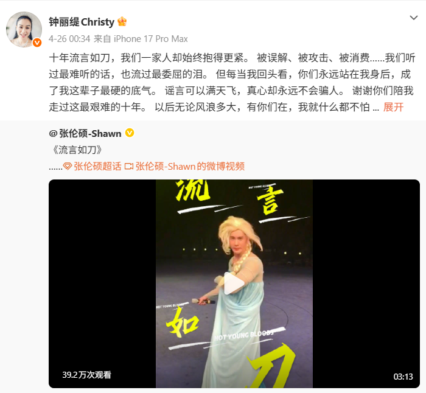Click the 4-26 00:34 post timestamp
The width and height of the screenshot is (426, 393).
click(x=69, y=39)
